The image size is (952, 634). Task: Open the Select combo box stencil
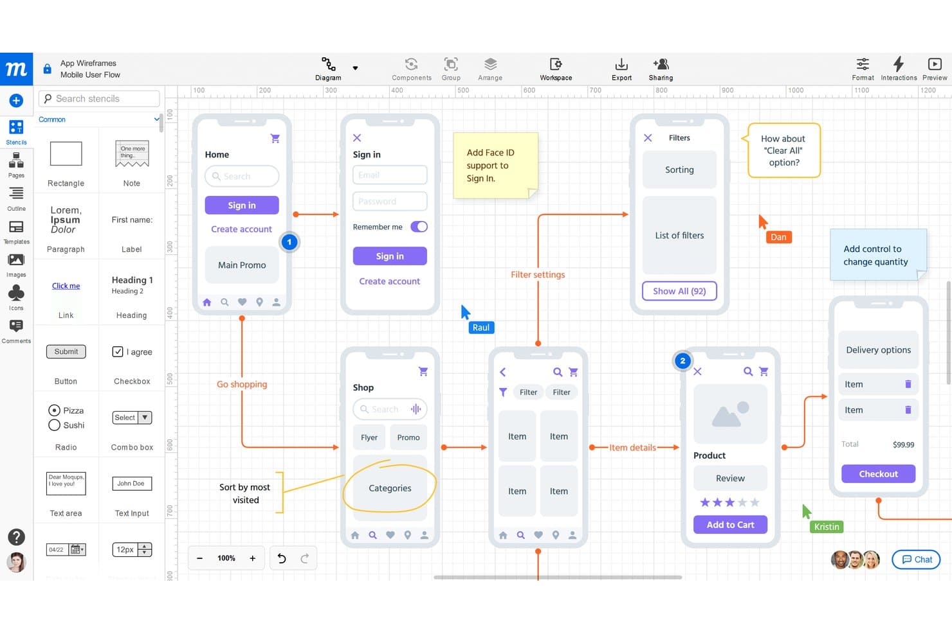[x=132, y=418]
